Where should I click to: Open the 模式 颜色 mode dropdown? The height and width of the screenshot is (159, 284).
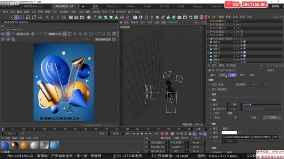(x=252, y=129)
